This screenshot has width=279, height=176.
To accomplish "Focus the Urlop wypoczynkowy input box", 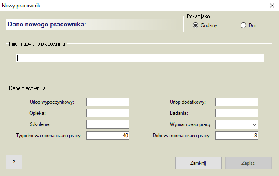I will 108,102.
